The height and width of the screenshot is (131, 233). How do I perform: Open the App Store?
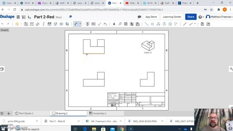tap(151, 17)
